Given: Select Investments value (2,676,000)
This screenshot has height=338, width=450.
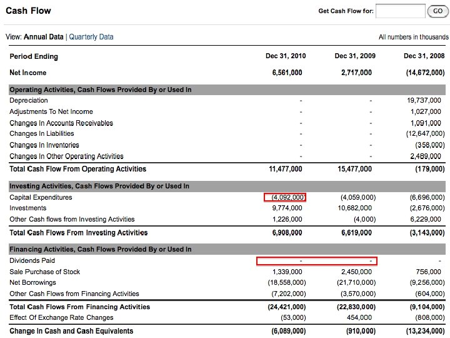Looking at the screenshot, I should click(427, 208).
